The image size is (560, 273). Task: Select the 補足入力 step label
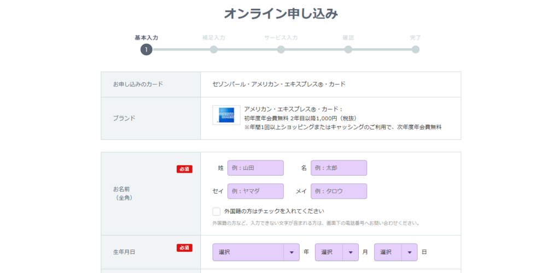click(214, 38)
